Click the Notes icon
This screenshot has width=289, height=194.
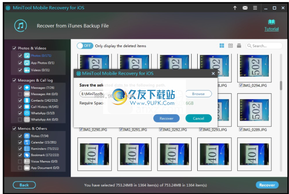pos(27,136)
